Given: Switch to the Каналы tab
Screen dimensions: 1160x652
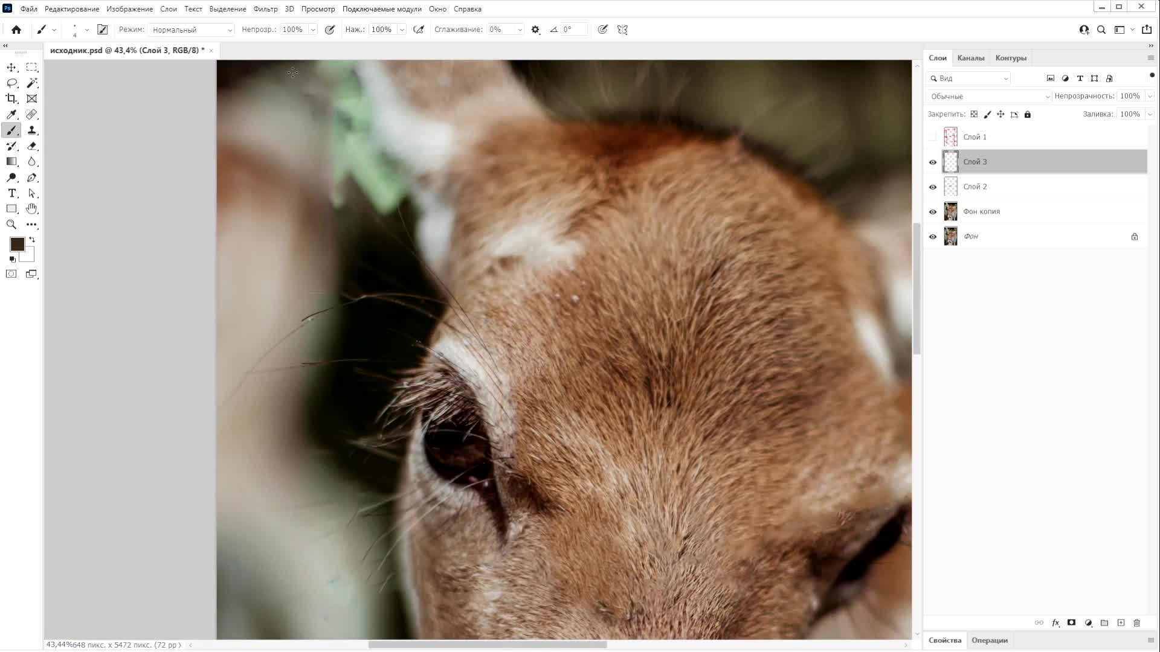Looking at the screenshot, I should tap(970, 58).
